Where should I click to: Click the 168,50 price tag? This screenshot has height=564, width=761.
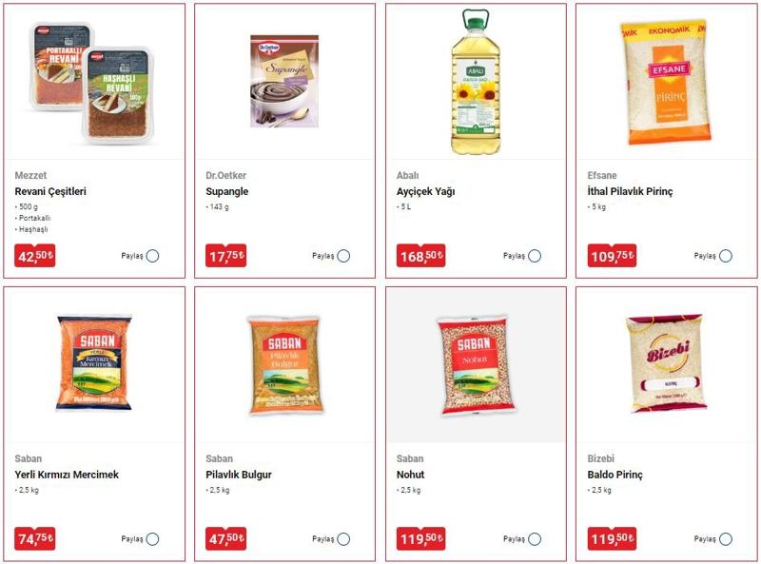point(420,255)
